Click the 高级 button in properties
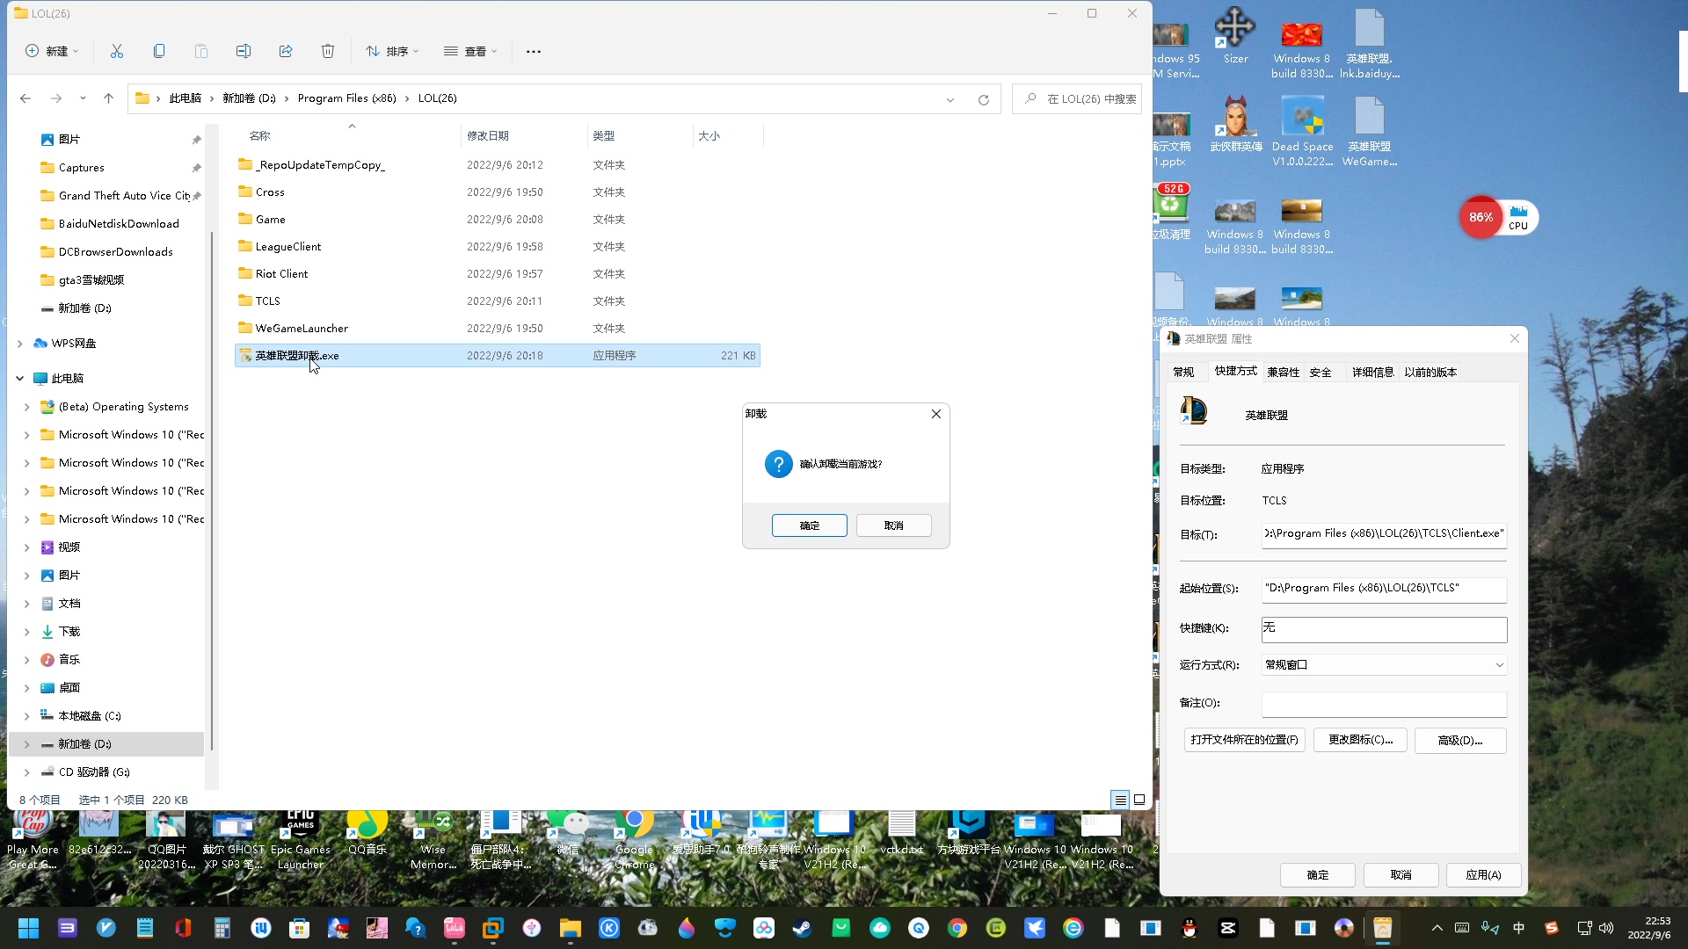Viewport: 1688px width, 949px height. click(x=1460, y=741)
